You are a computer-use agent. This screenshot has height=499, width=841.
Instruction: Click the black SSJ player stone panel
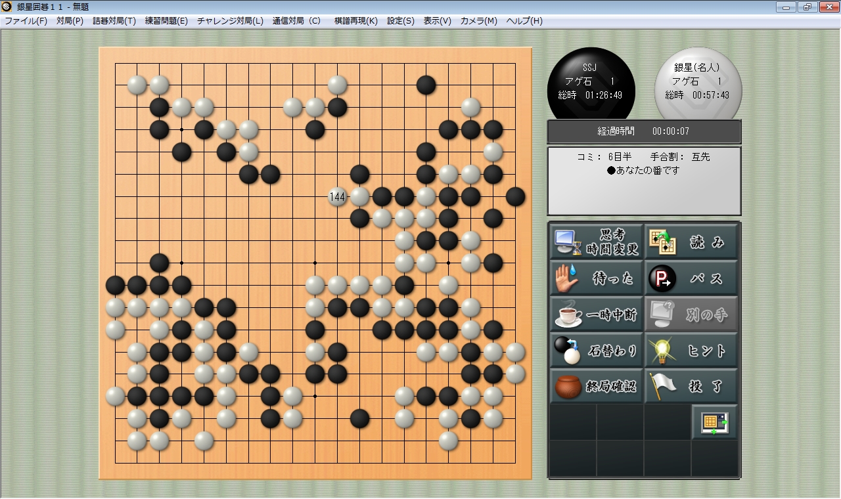(591, 84)
